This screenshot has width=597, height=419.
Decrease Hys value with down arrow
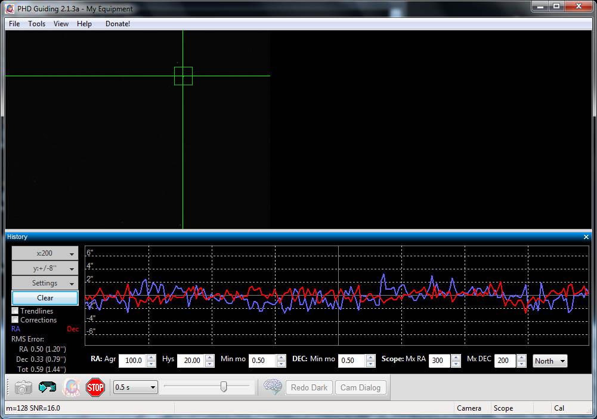pyautogui.click(x=210, y=364)
